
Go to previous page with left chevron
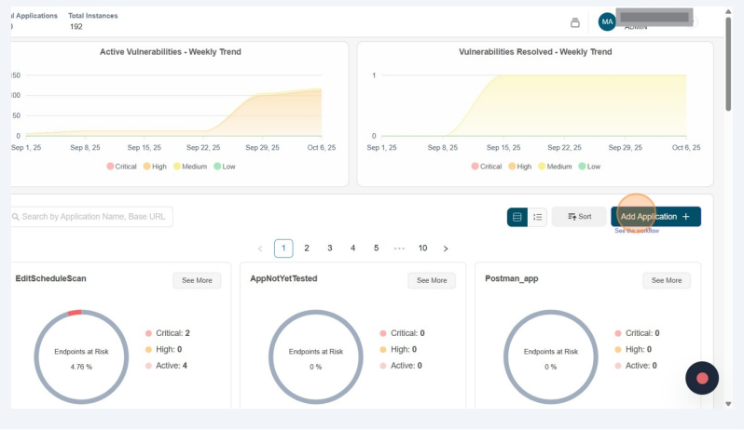[260, 249]
